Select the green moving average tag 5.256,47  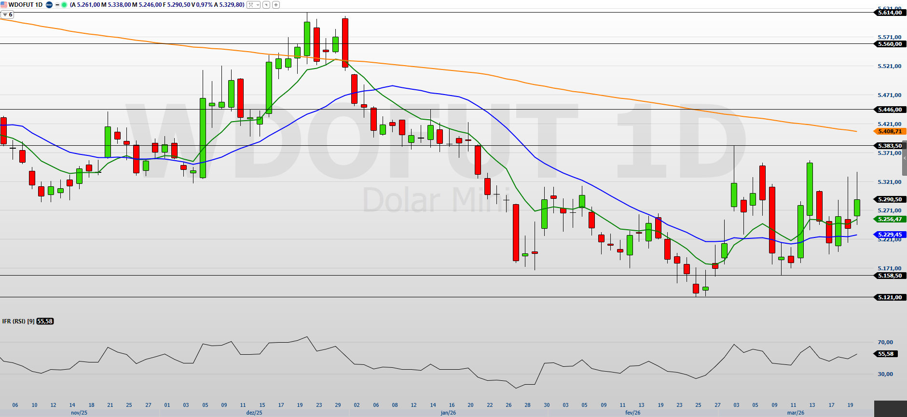pyautogui.click(x=889, y=219)
